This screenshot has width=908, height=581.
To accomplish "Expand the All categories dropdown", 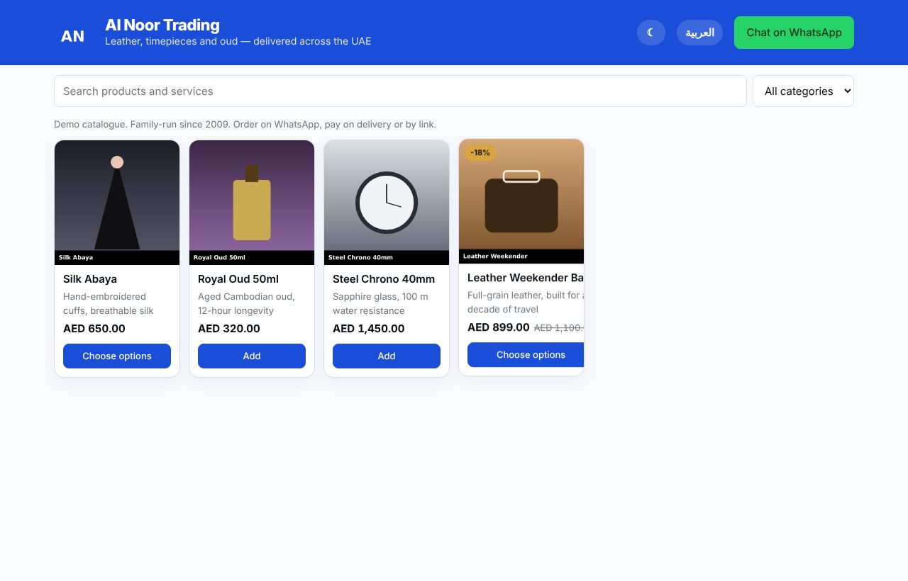I will coord(803,91).
